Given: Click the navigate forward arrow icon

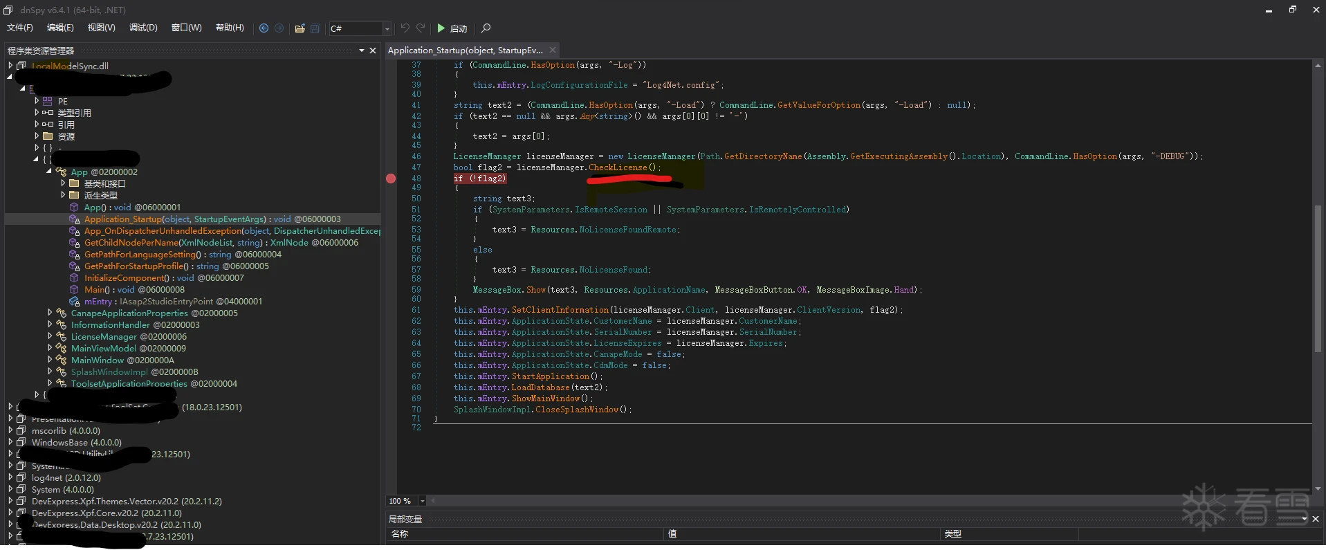Looking at the screenshot, I should [279, 28].
